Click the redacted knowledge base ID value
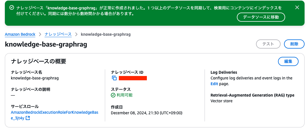This screenshot has width=308, height=132. [x=133, y=78]
